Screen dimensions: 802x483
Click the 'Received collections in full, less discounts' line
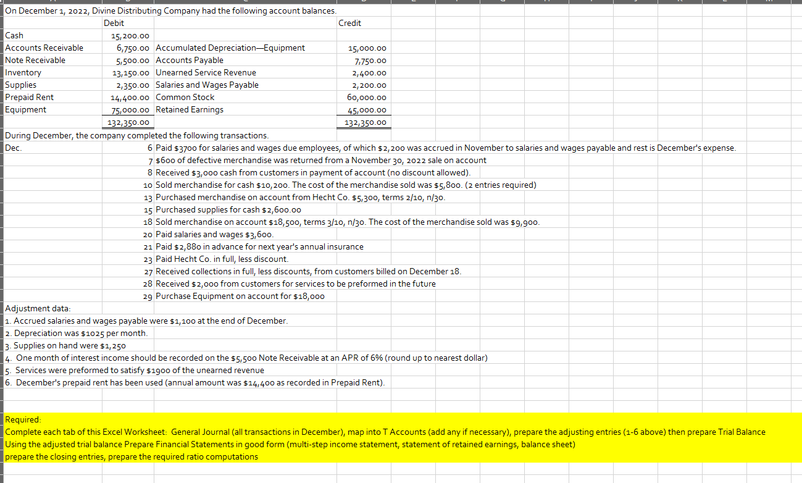tap(309, 271)
